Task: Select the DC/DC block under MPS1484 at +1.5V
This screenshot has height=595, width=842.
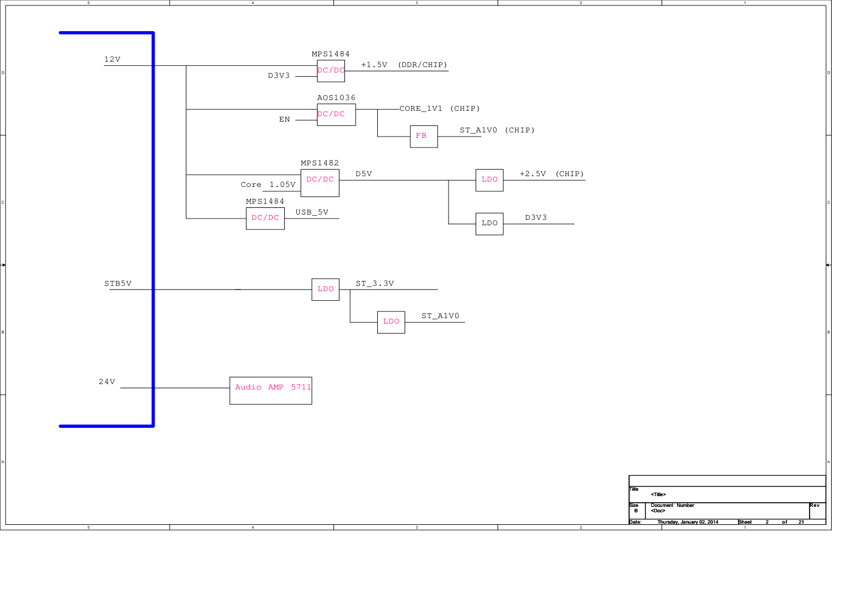Action: point(330,71)
